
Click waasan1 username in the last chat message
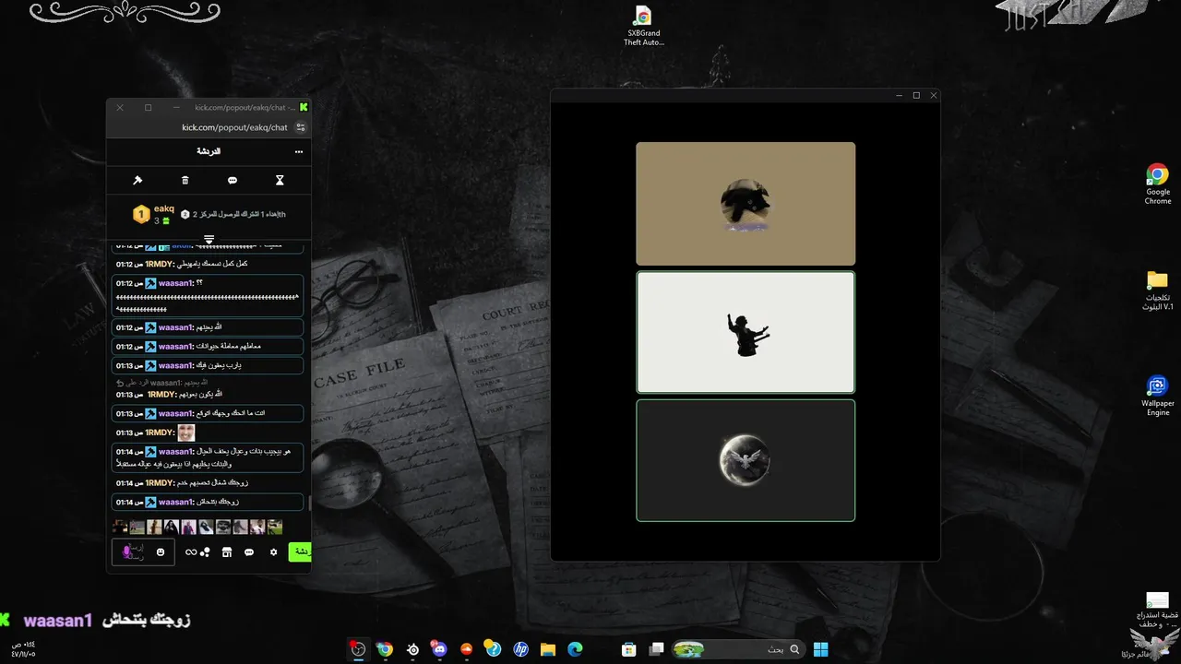coord(176,502)
